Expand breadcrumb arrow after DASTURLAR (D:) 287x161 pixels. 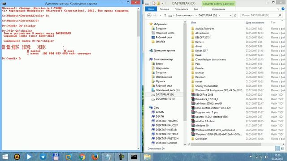click(x=219, y=15)
